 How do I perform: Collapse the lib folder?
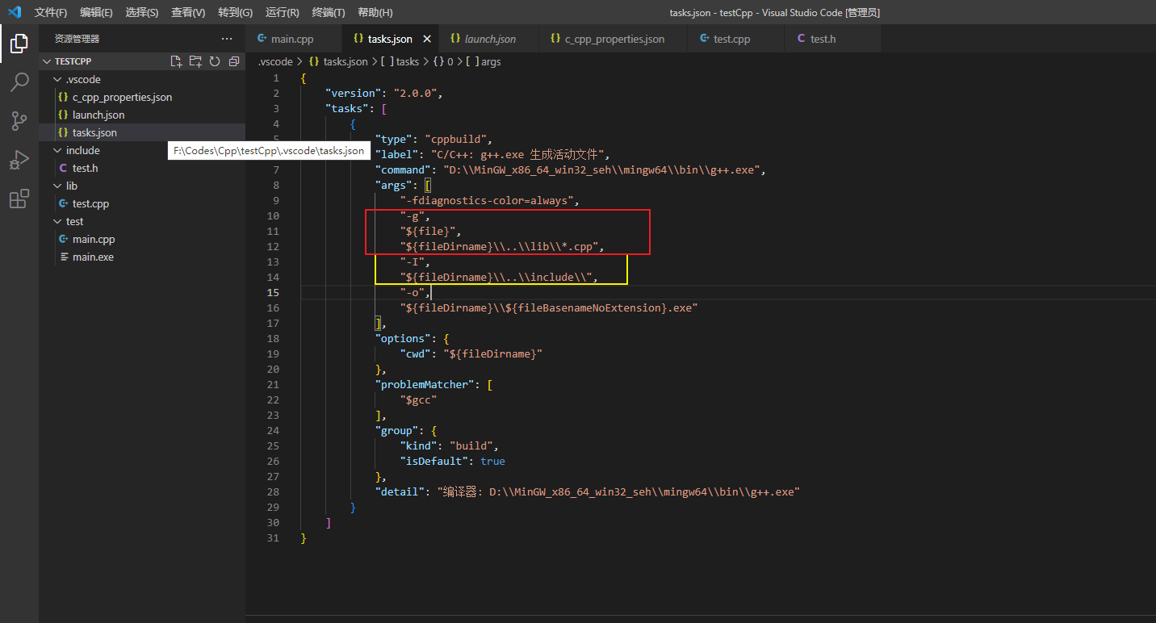(56, 186)
